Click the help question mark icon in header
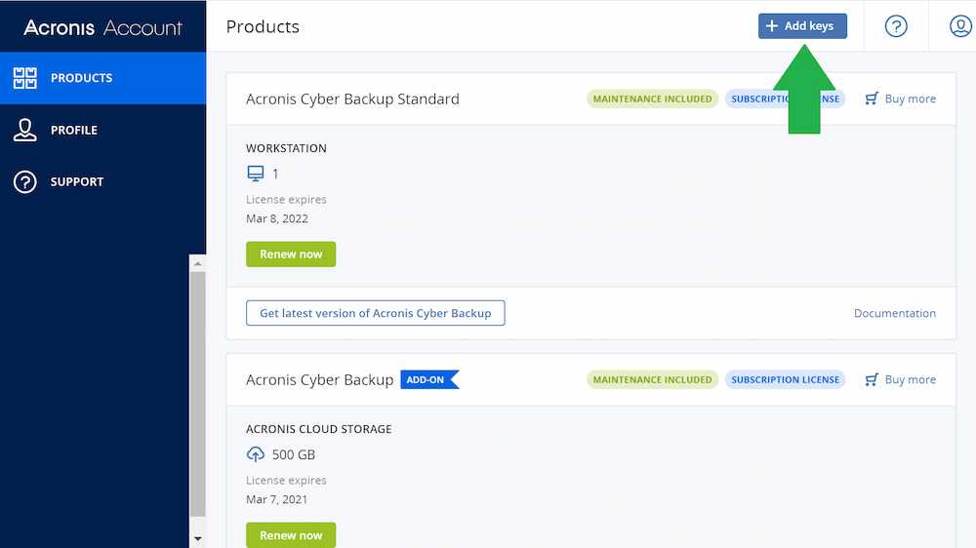Screen dimensions: 976x548 (x=895, y=26)
